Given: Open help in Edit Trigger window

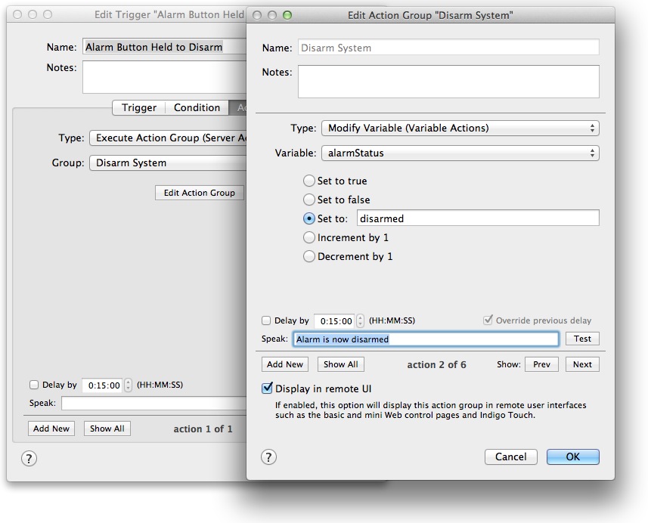Looking at the screenshot, I should 29,458.
